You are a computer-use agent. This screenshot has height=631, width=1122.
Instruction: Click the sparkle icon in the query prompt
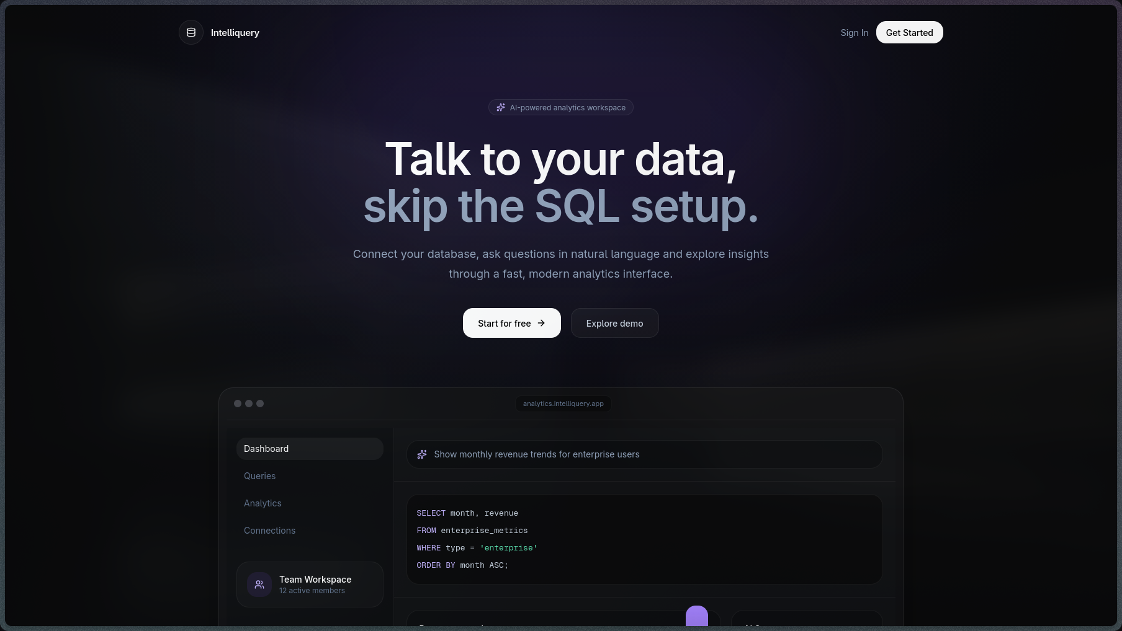pos(422,454)
